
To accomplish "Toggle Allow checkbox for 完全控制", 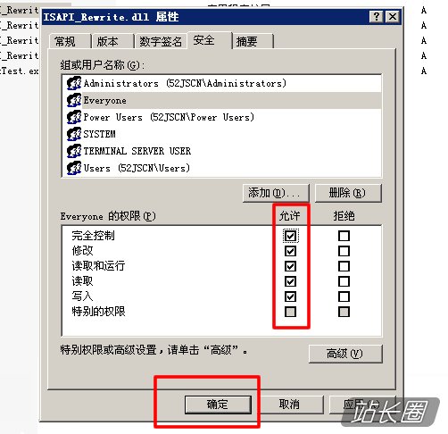I will coord(290,236).
